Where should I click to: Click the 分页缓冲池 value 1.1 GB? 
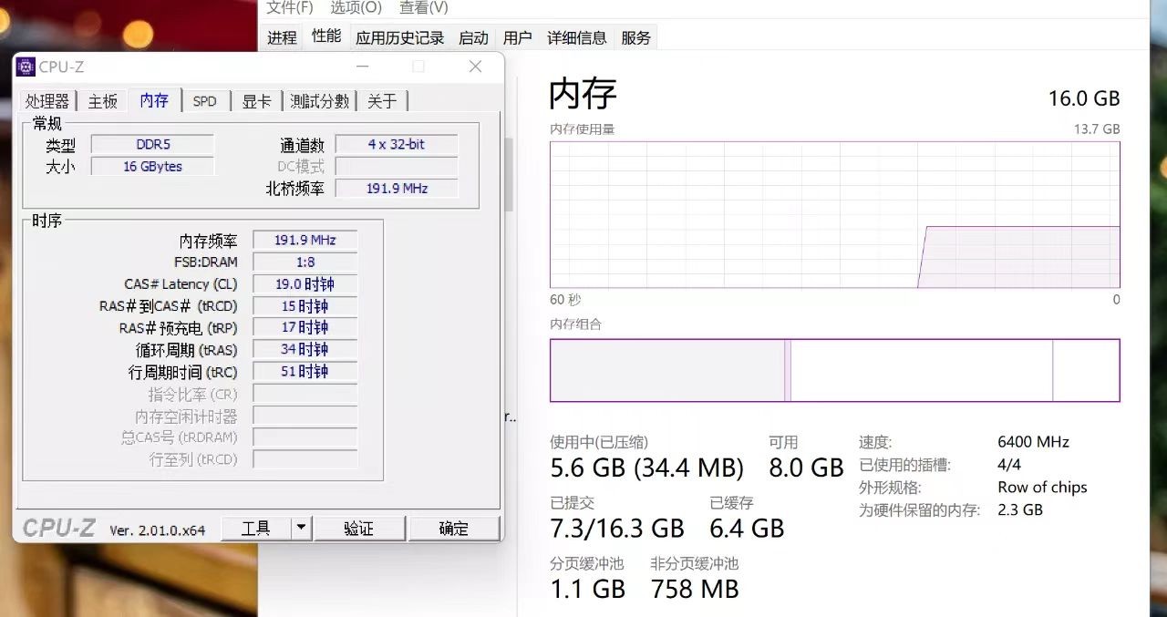click(x=587, y=589)
